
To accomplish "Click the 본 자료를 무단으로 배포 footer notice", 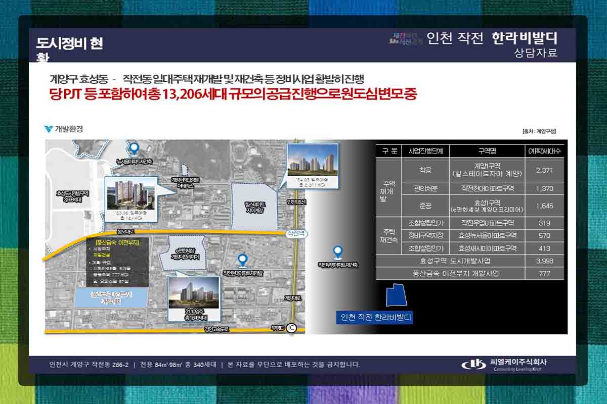I will [294, 365].
